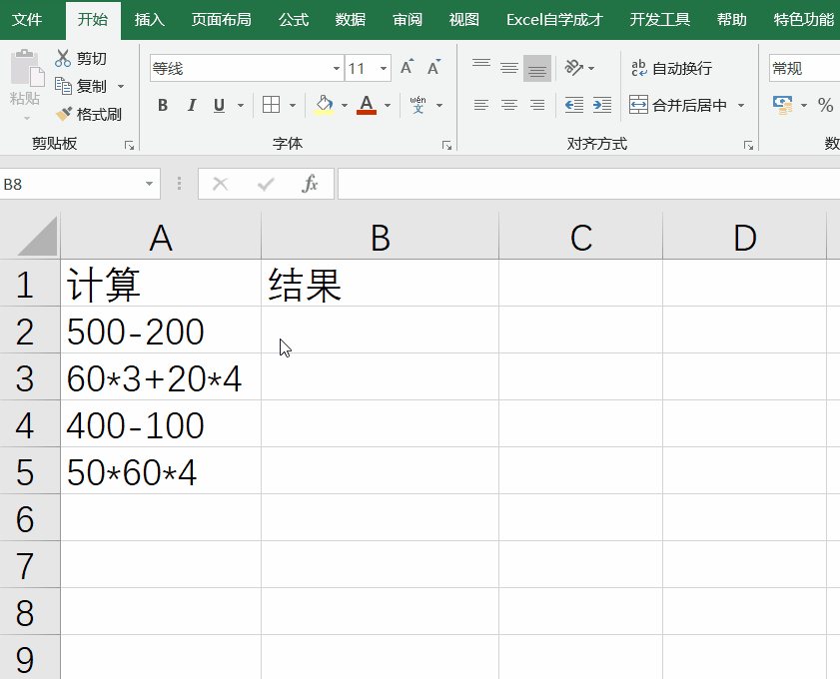Screen dimensions: 840x679
Task: Expand the fill color dropdown arrow
Action: (x=344, y=105)
